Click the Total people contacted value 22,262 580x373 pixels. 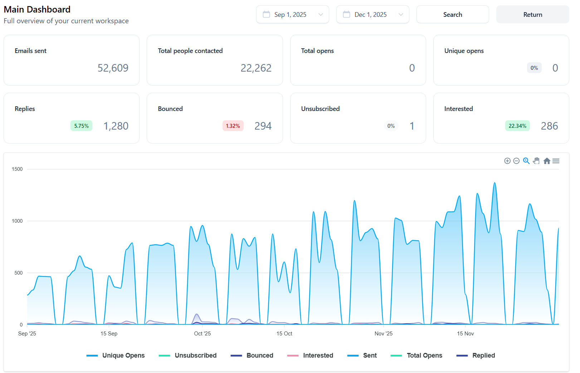tap(256, 68)
